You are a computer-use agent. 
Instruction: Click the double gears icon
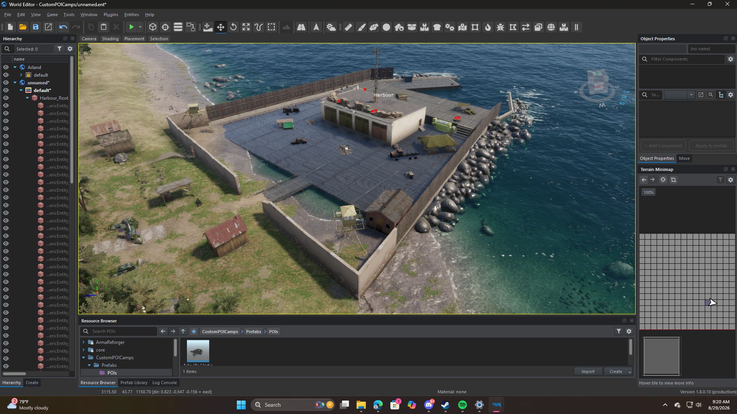click(450, 27)
